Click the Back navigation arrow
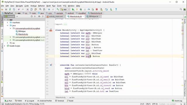The image size is (187, 105). click(x=49, y=9)
